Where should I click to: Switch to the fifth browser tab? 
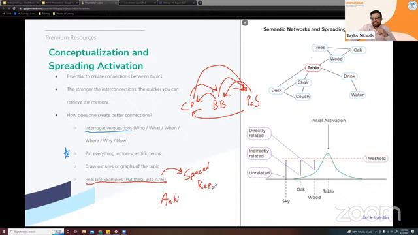pyautogui.click(x=176, y=3)
